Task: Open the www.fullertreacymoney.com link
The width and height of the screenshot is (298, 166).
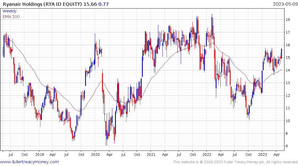Action: [29, 162]
